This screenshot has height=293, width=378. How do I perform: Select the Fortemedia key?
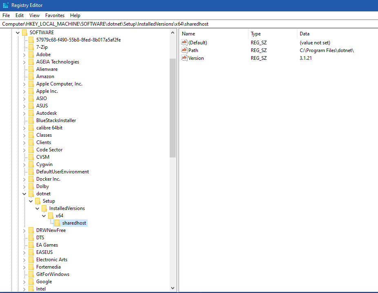coord(49,267)
